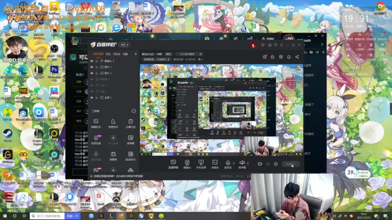Open the notification bell in companion header
The width and height of the screenshot is (392, 220).
tap(289, 57)
